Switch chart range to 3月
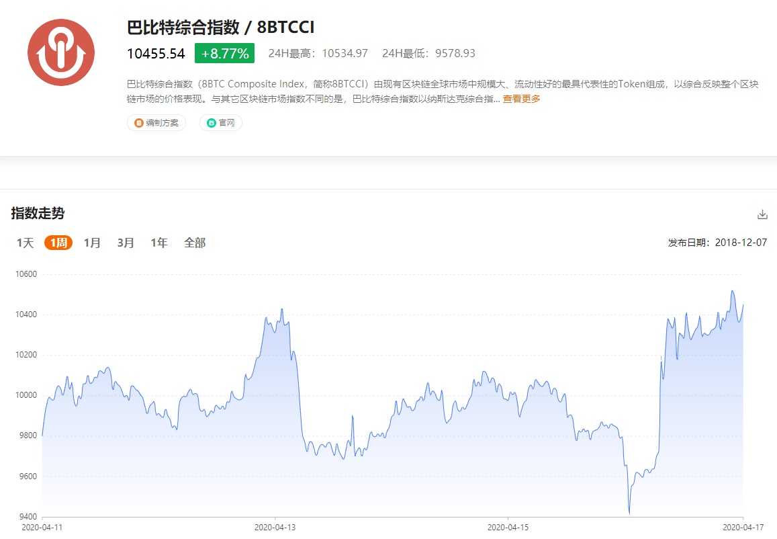Image resolution: width=777 pixels, height=539 pixels. [x=126, y=243]
